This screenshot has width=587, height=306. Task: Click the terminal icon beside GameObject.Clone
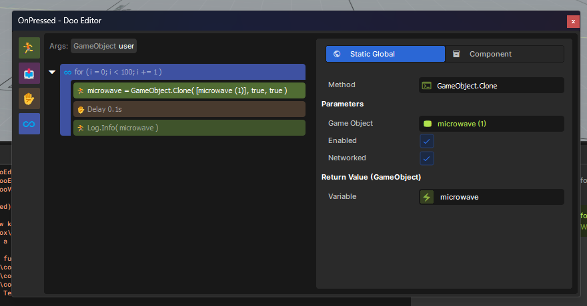[426, 86]
